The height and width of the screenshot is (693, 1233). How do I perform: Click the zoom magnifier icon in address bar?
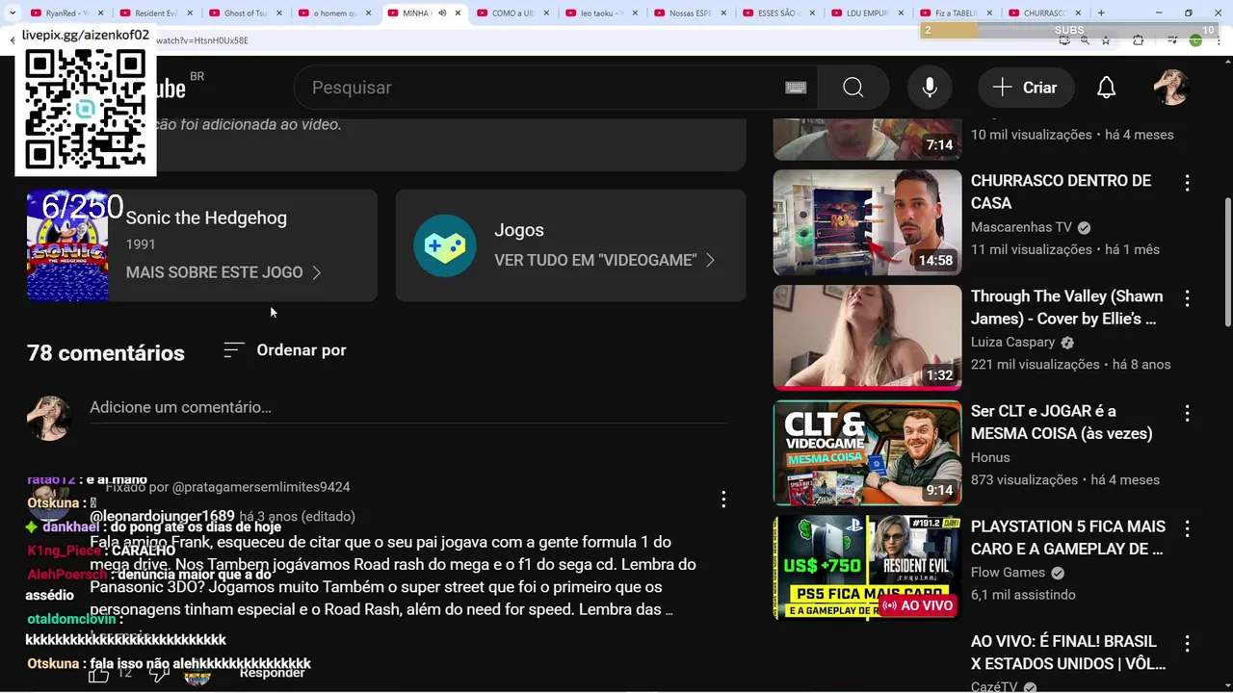tap(1085, 40)
